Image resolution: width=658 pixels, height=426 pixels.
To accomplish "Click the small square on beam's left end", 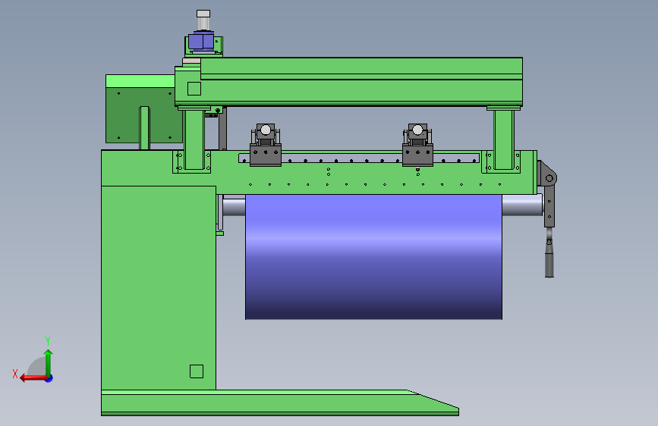I will [194, 89].
